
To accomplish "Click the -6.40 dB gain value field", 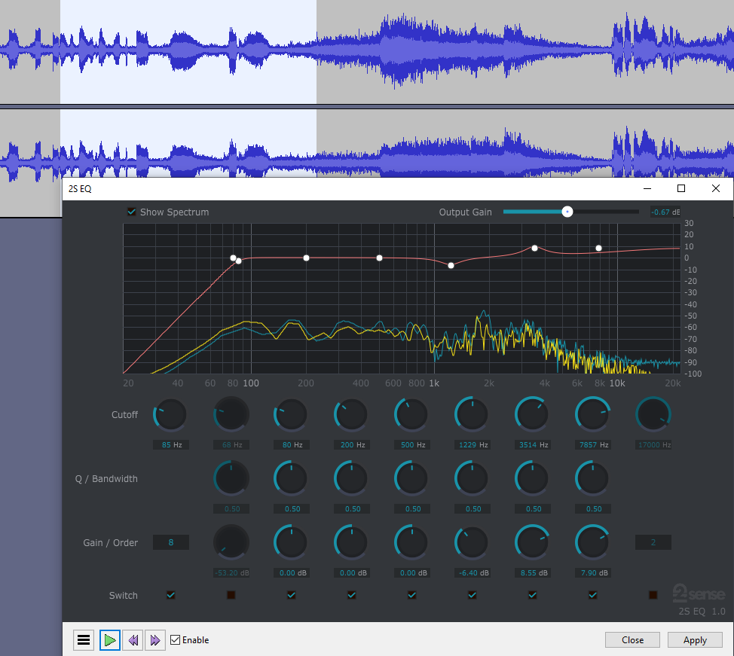I will click(x=473, y=572).
